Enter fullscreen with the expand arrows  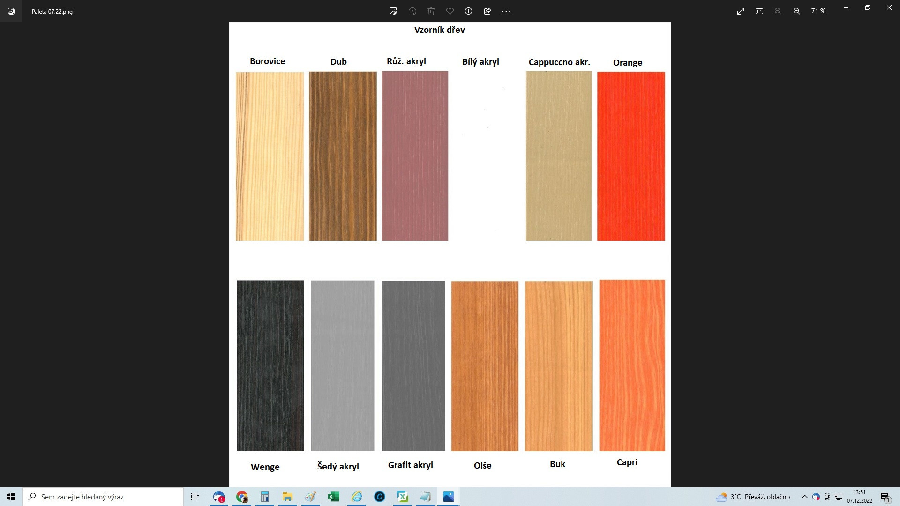tap(741, 11)
